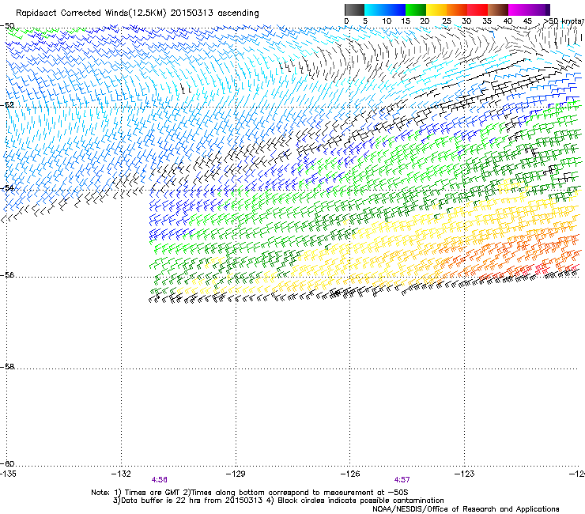Screen dimensions: 585x514
Task: Click the -129 longitude axis label
Action: [236, 474]
